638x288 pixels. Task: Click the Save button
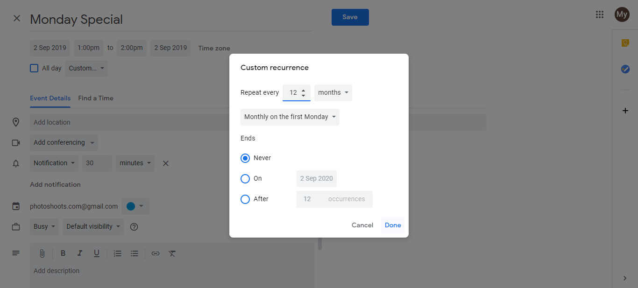pyautogui.click(x=350, y=17)
